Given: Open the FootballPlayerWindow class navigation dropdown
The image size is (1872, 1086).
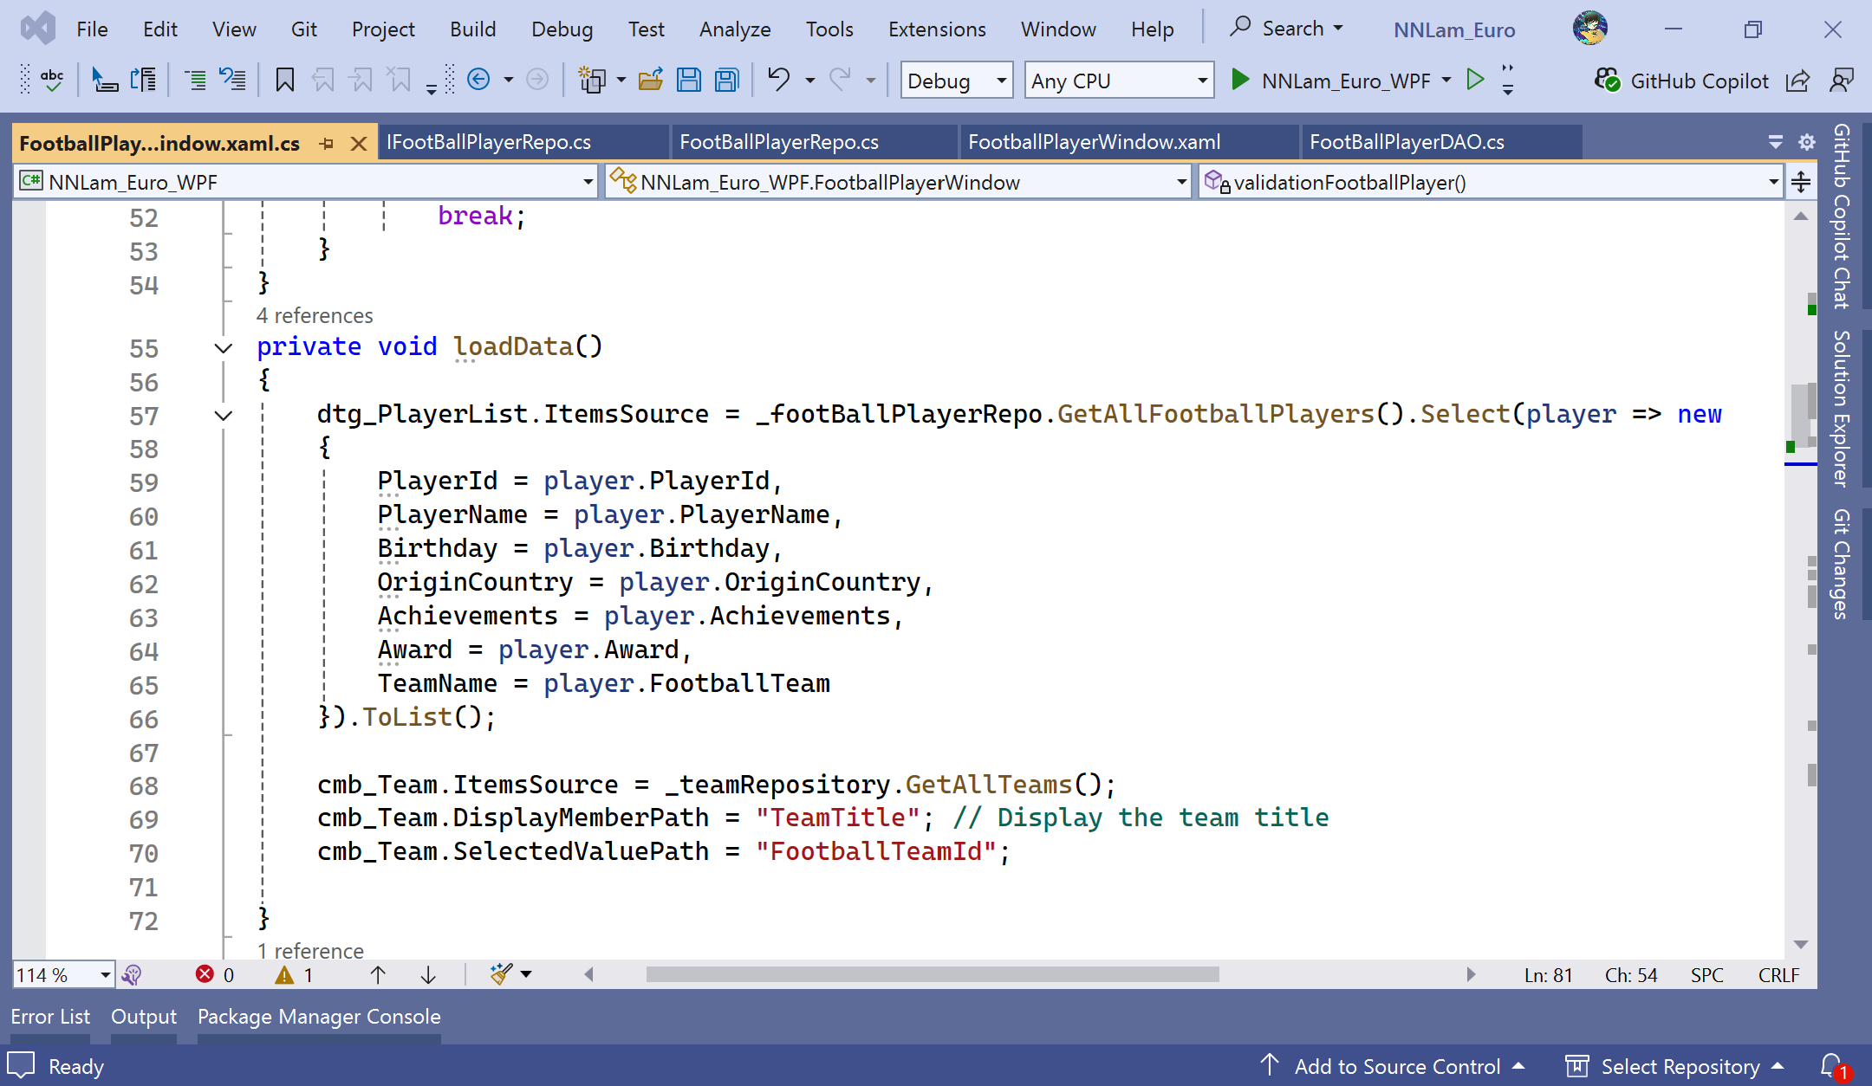Looking at the screenshot, I should coord(898,182).
